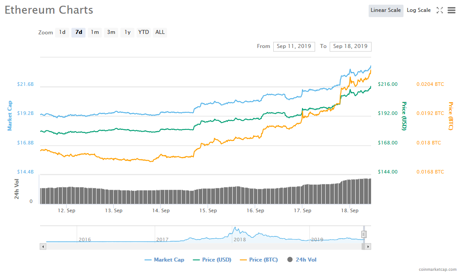Screen dimensions: 461x273
Task: Set zoom range to YTD
Action: (x=144, y=32)
